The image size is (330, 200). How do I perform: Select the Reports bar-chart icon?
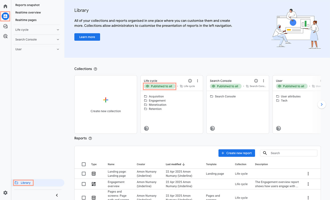5,16
